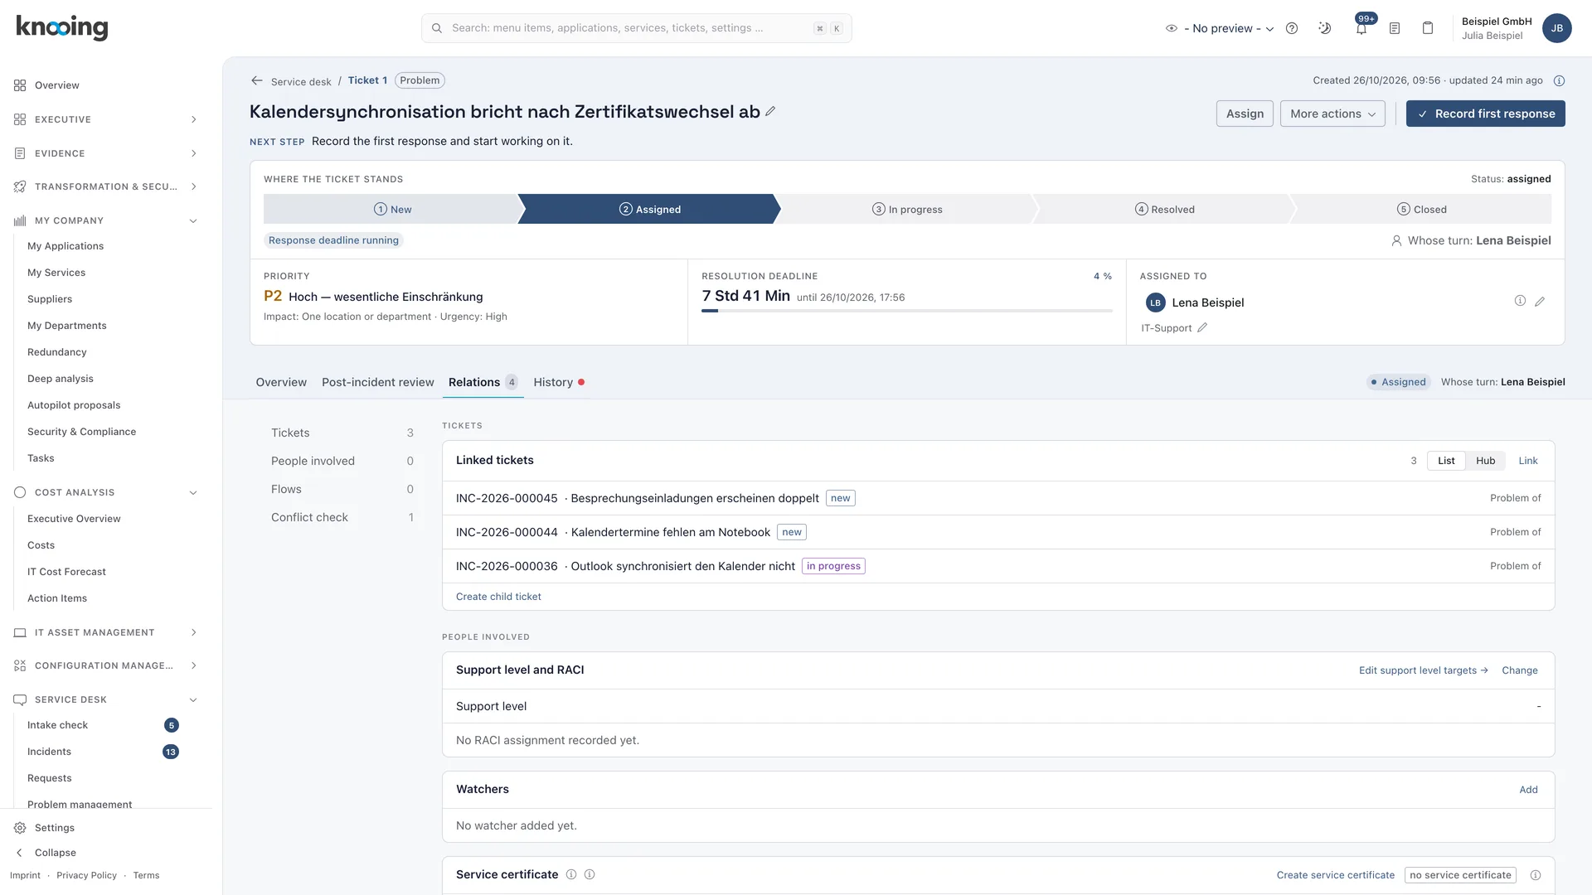
Task: Open the notifications bell icon
Action: tap(1361, 28)
